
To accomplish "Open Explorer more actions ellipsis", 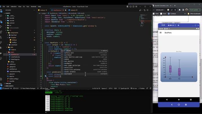I will tap(34, 10).
